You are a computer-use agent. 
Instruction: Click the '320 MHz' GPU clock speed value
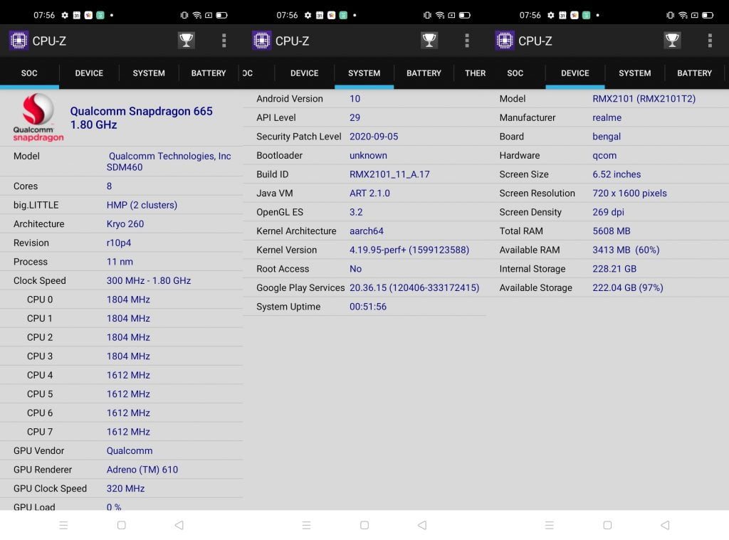coord(125,488)
